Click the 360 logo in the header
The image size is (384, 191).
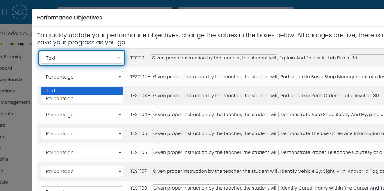click(19, 12)
